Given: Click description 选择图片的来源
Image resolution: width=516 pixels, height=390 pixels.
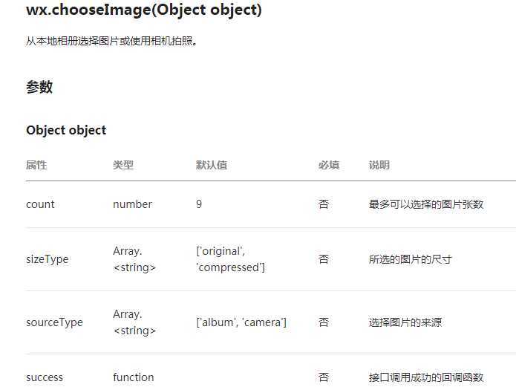Looking at the screenshot, I should point(405,322).
